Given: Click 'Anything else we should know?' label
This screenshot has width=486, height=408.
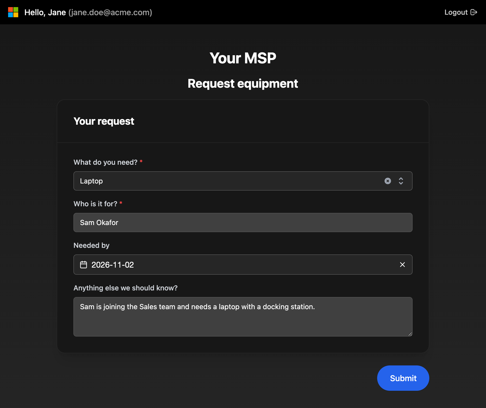Looking at the screenshot, I should point(126,288).
